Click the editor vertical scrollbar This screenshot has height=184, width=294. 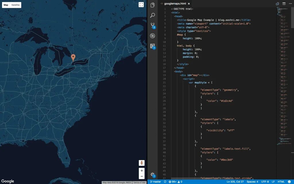point(292,18)
